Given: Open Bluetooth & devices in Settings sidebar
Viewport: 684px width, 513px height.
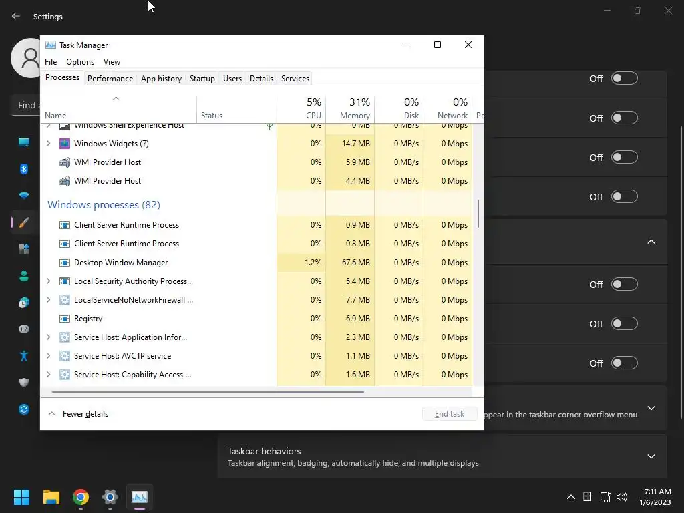Looking at the screenshot, I should click(x=24, y=169).
